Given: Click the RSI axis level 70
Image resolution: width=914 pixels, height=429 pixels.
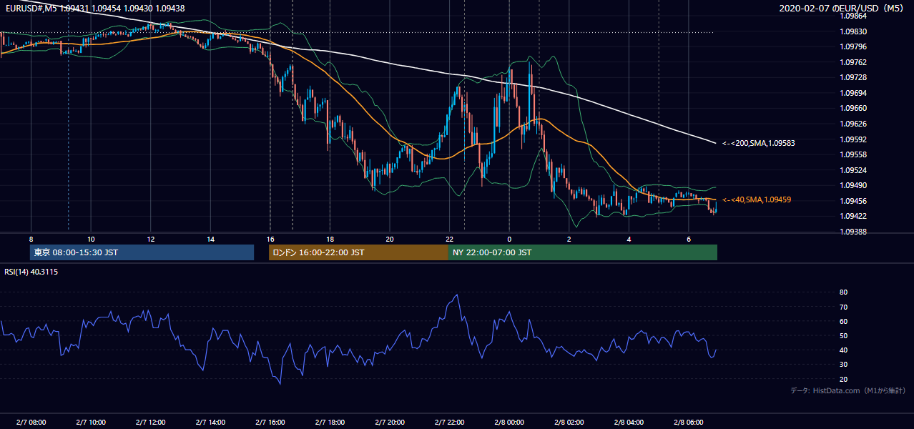Looking at the screenshot, I should tap(843, 307).
